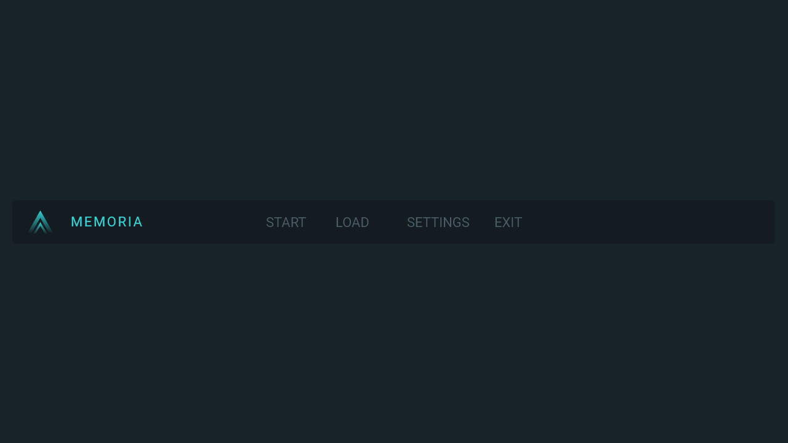
Task: Open SETTINGS from the navigation bar
Action: pyautogui.click(x=438, y=223)
